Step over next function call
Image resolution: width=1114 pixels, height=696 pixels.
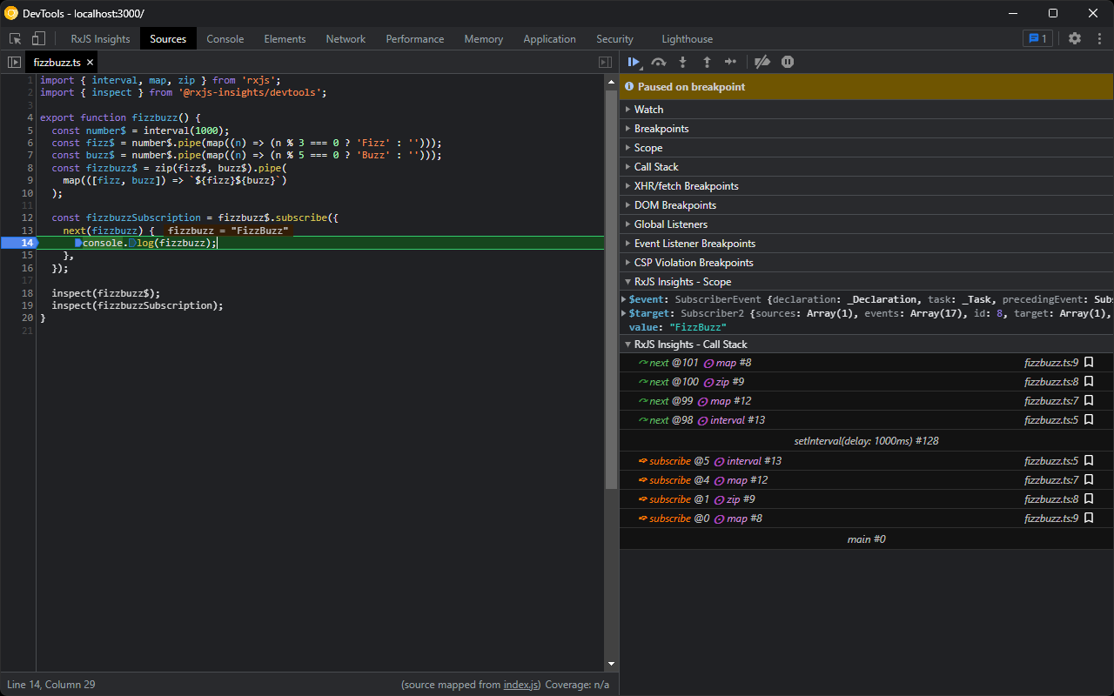click(x=659, y=62)
